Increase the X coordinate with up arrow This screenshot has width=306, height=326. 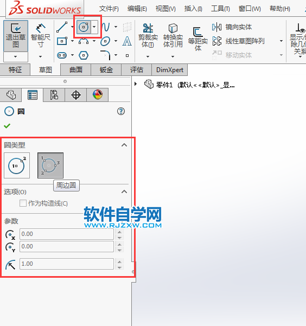pyautogui.click(x=119, y=232)
